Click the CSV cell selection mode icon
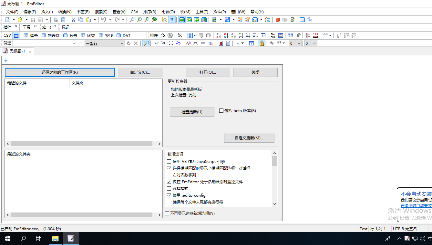Viewport: 432px width, 245px height. click(16, 35)
